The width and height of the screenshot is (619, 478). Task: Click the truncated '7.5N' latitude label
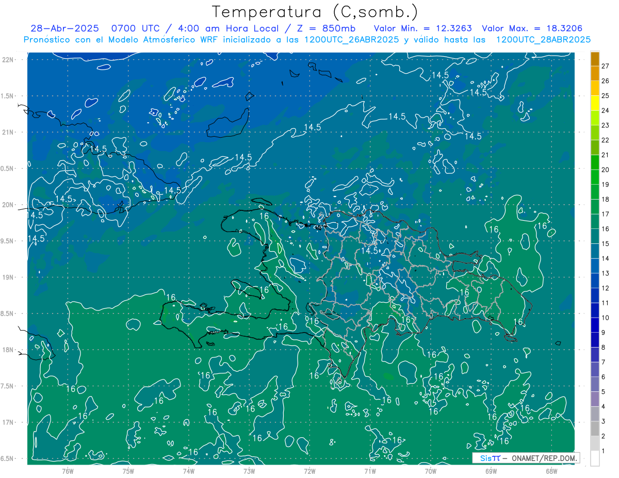click(x=7, y=386)
